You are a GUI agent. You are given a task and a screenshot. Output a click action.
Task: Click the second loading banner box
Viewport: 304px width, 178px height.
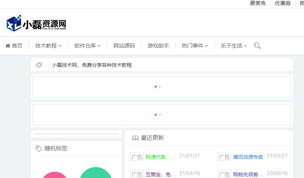click(x=162, y=115)
